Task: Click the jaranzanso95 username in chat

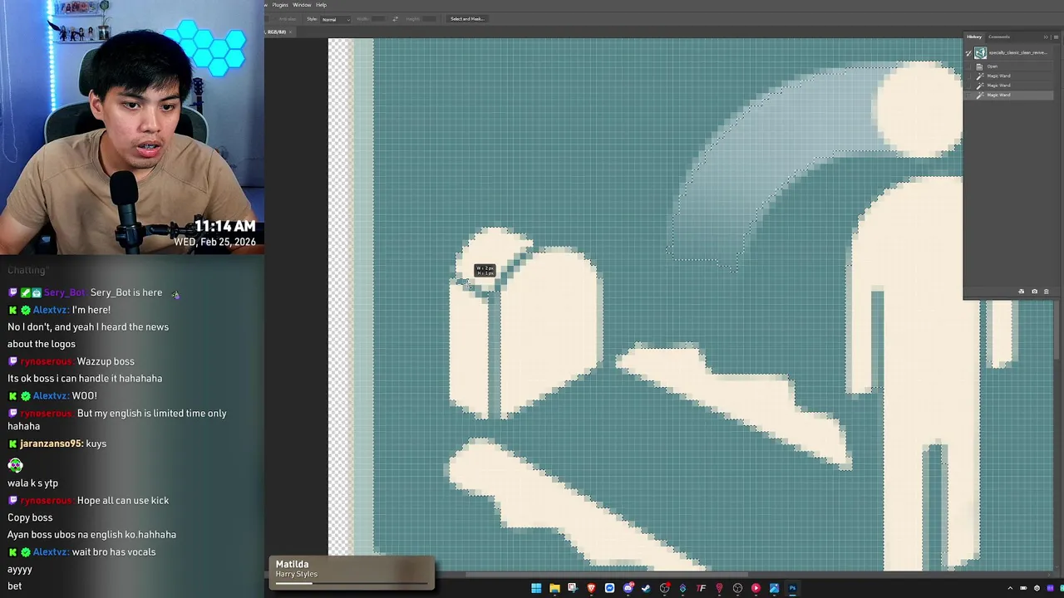Action: click(x=52, y=444)
